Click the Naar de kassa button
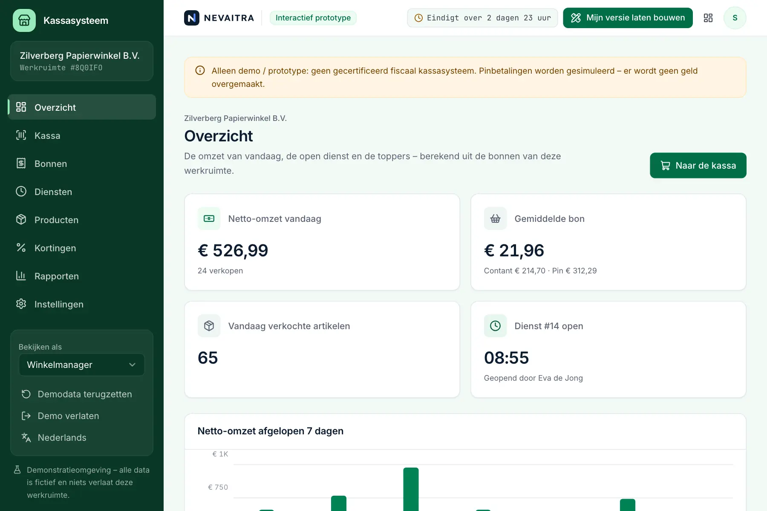 [698, 166]
